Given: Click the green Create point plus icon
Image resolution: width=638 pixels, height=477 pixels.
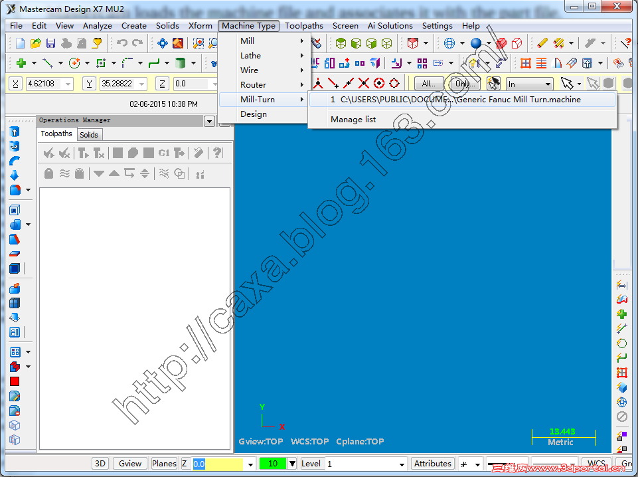Looking at the screenshot, I should tap(21, 63).
